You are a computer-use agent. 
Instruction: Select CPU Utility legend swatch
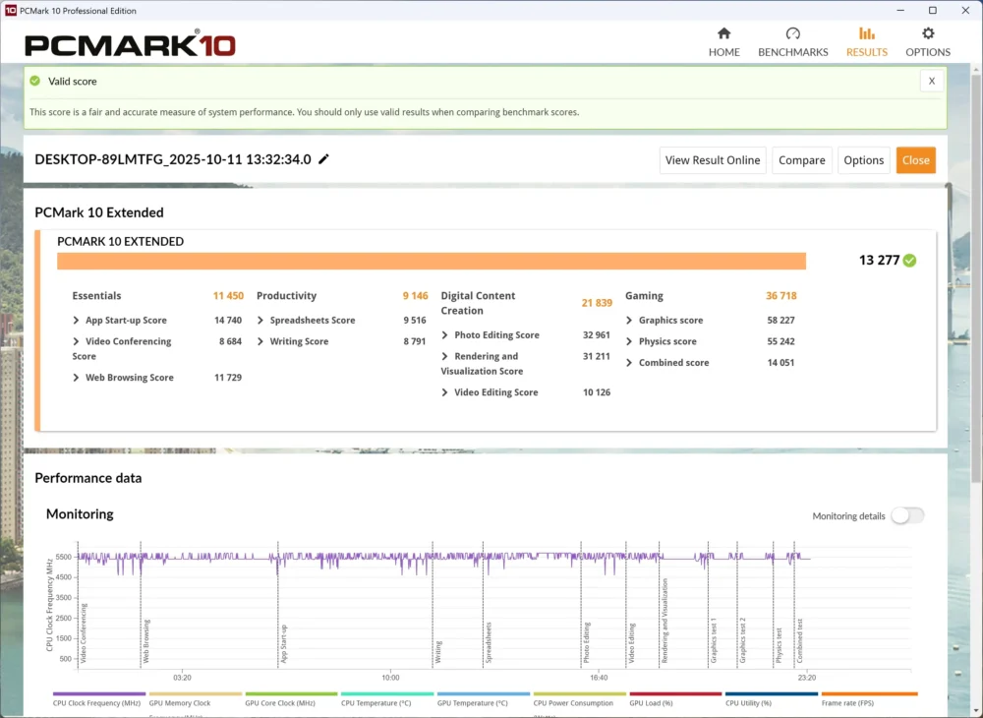(771, 693)
